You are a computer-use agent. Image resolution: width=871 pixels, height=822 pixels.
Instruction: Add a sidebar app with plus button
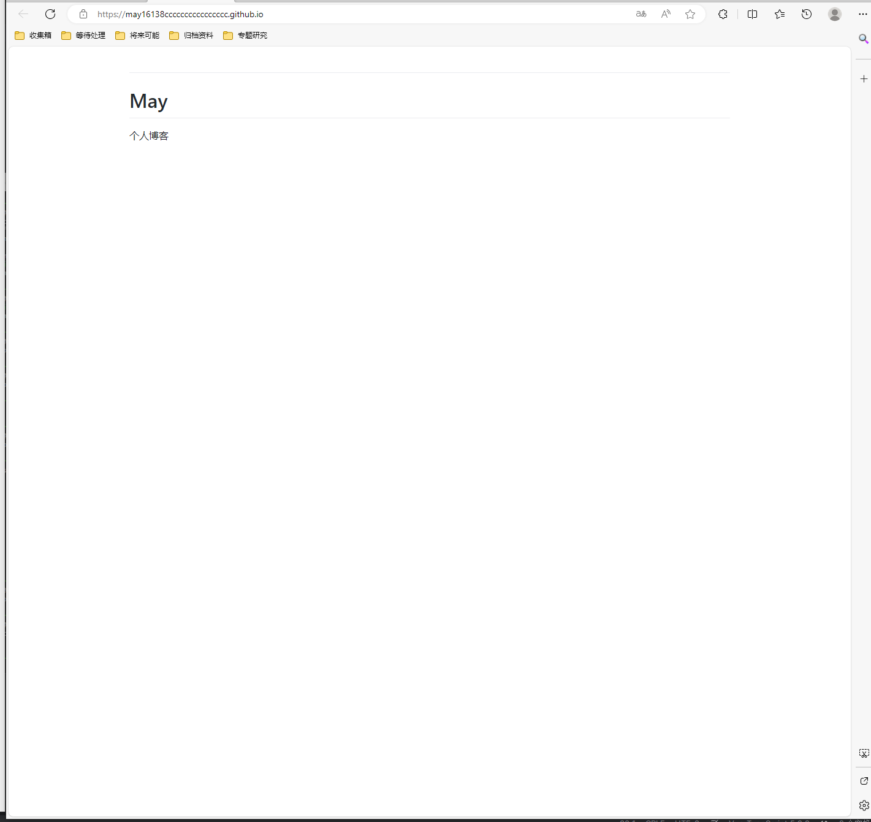click(864, 79)
